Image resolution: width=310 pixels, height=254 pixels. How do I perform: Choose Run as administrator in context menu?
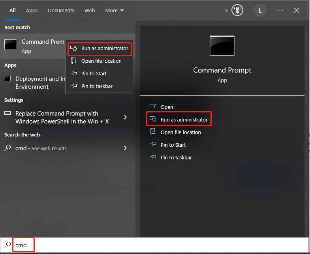tap(99, 49)
